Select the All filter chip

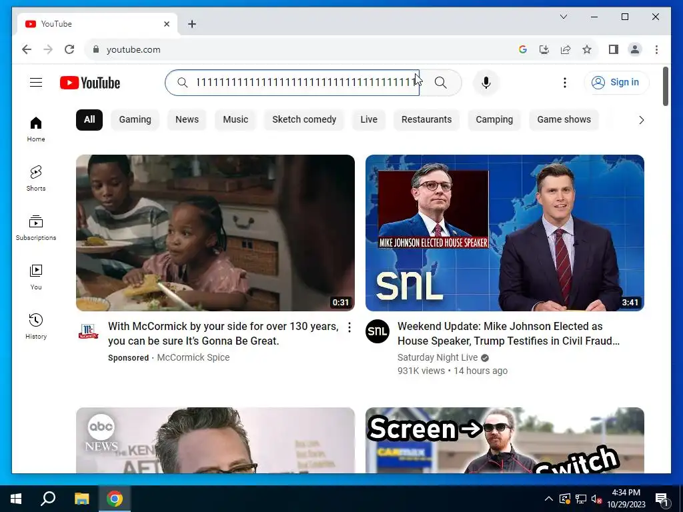tap(89, 120)
